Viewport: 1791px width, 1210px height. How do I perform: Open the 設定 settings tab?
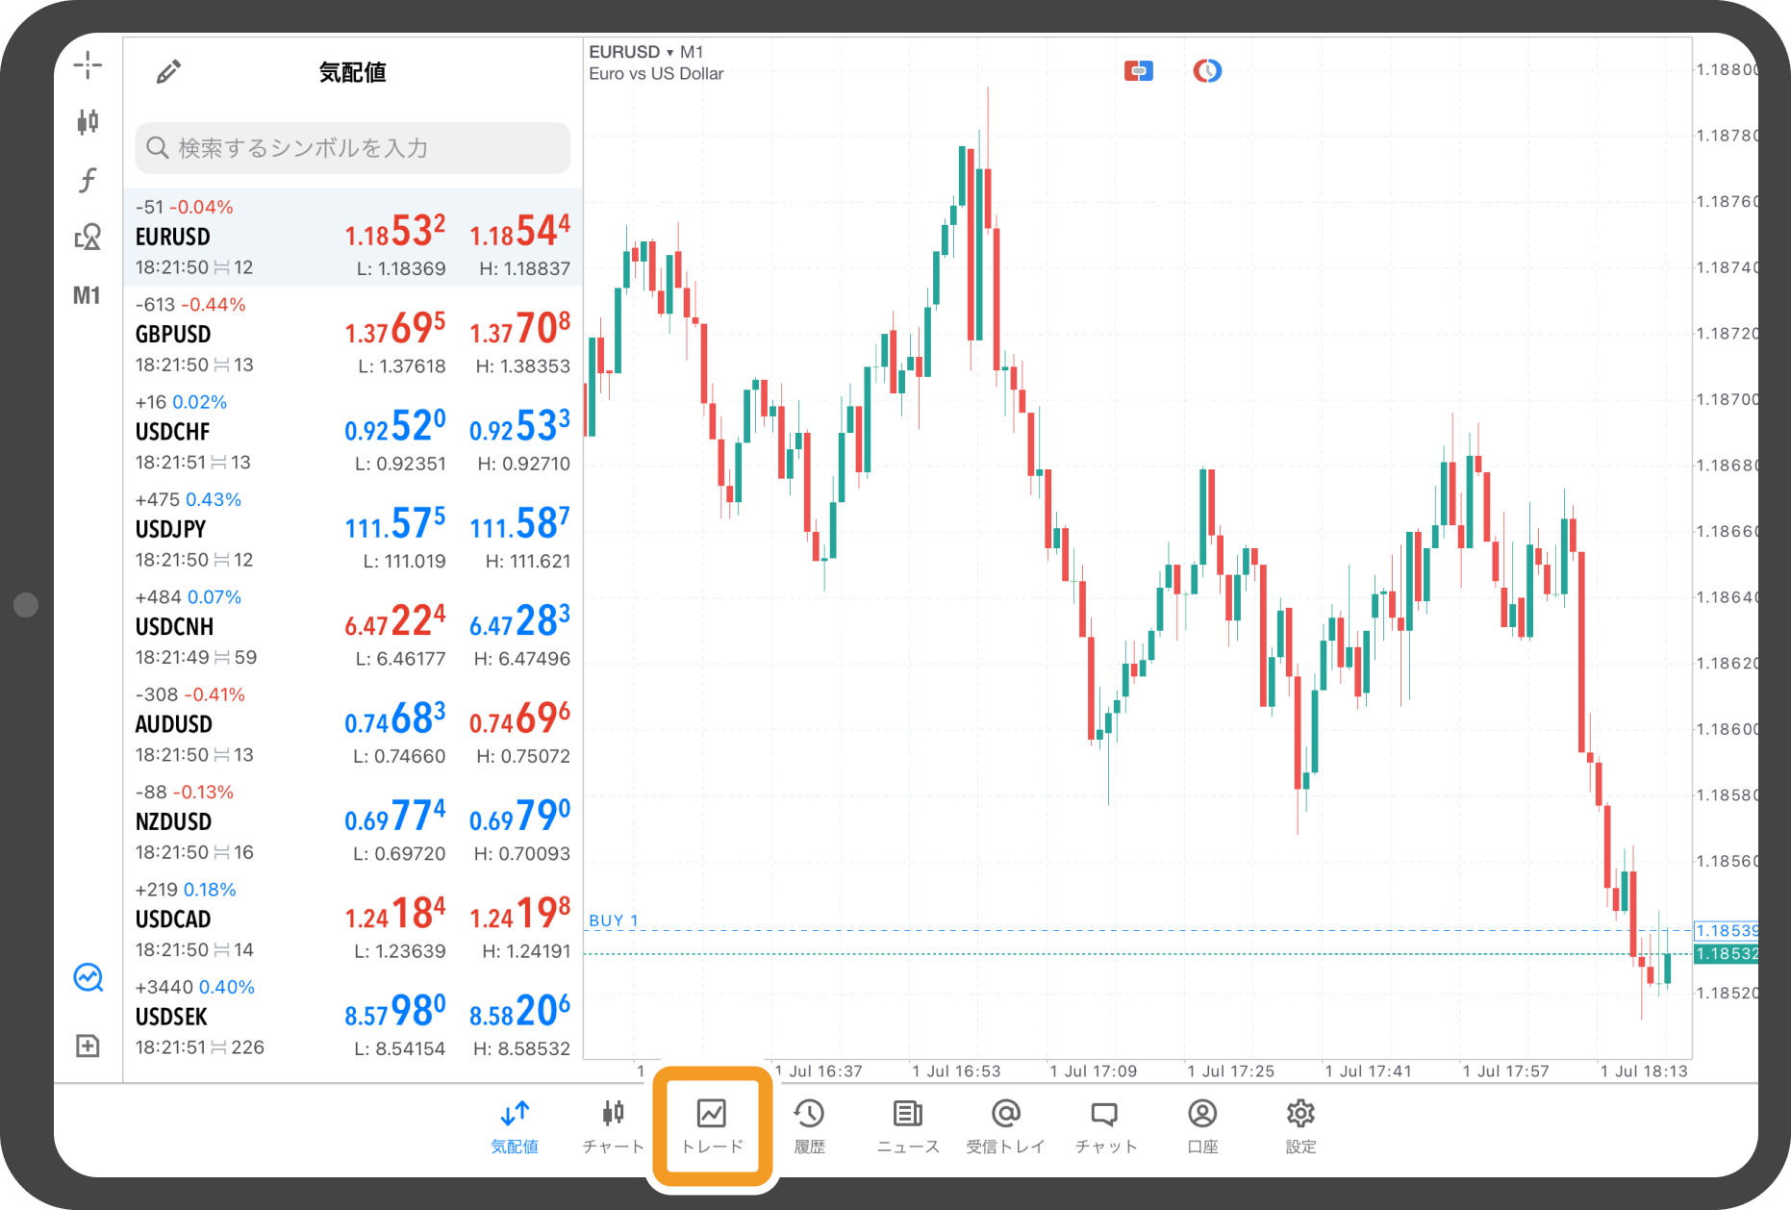[1300, 1125]
